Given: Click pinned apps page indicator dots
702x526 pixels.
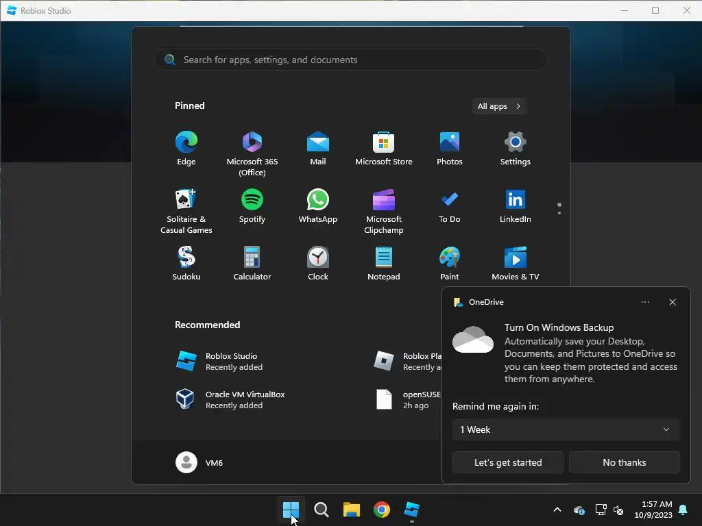Looking at the screenshot, I should (x=559, y=208).
